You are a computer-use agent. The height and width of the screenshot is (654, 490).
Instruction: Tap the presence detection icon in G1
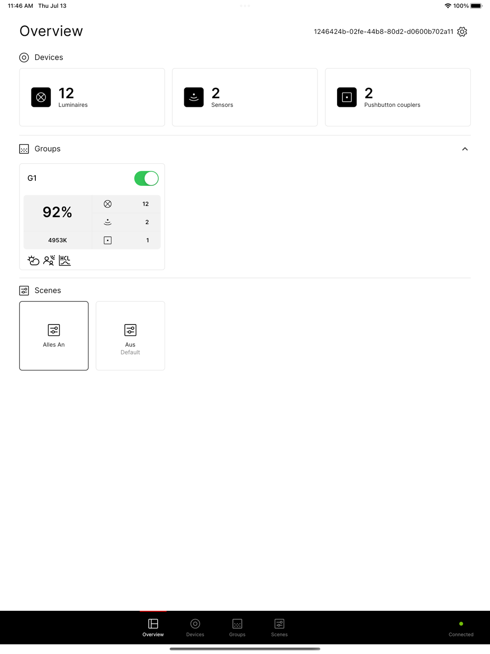[49, 260]
